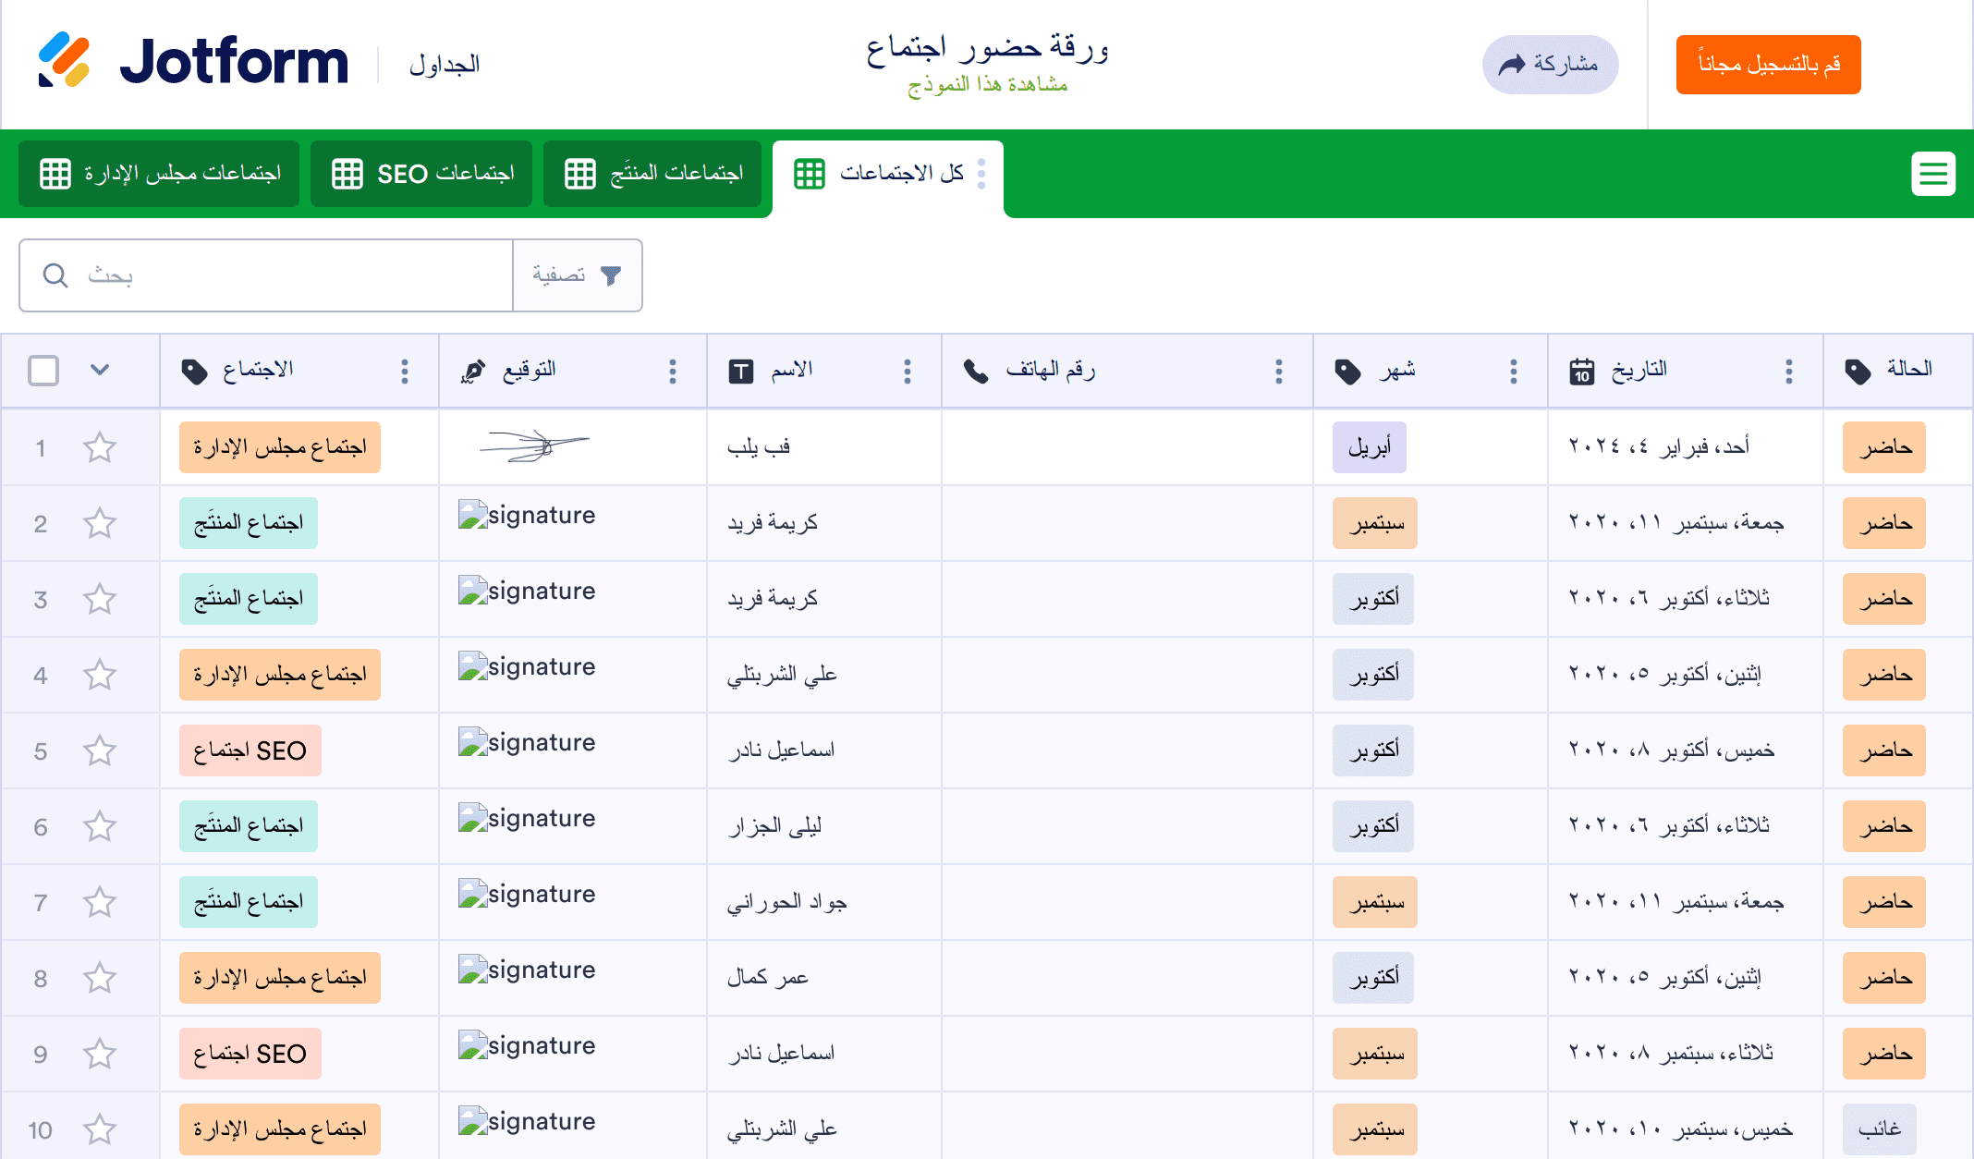Click the أبريل month tag in row 1
The height and width of the screenshot is (1159, 1974).
(x=1369, y=448)
